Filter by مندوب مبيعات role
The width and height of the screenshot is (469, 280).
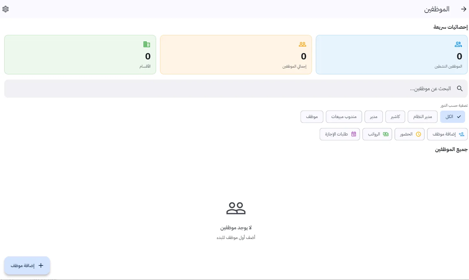click(x=344, y=117)
